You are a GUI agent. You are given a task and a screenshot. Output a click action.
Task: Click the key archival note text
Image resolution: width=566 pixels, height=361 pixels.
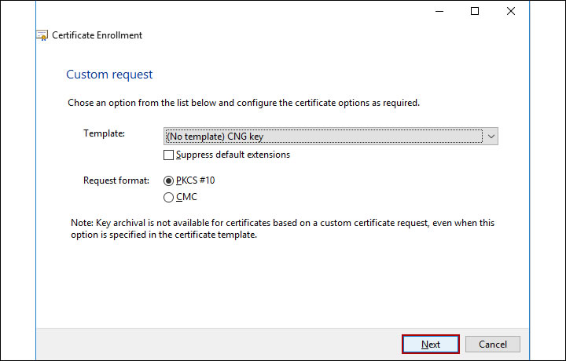(283, 229)
